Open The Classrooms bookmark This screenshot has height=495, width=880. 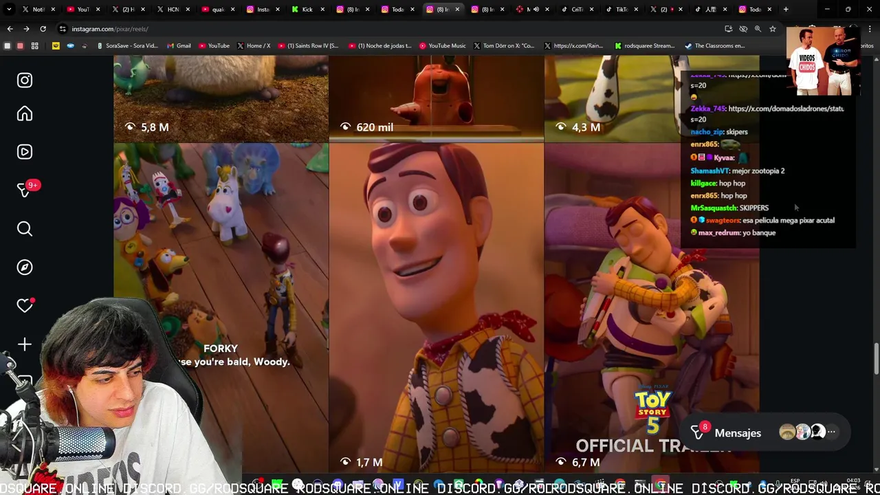coord(714,45)
